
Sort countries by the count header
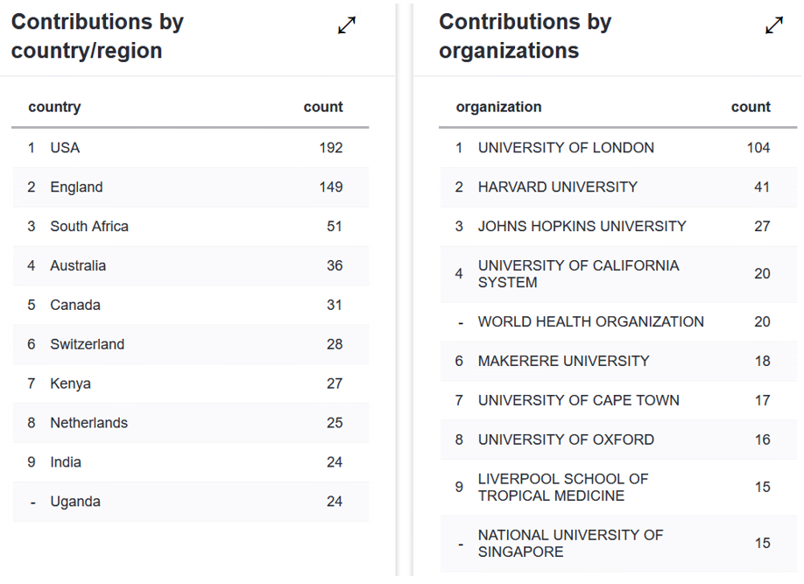coord(323,107)
